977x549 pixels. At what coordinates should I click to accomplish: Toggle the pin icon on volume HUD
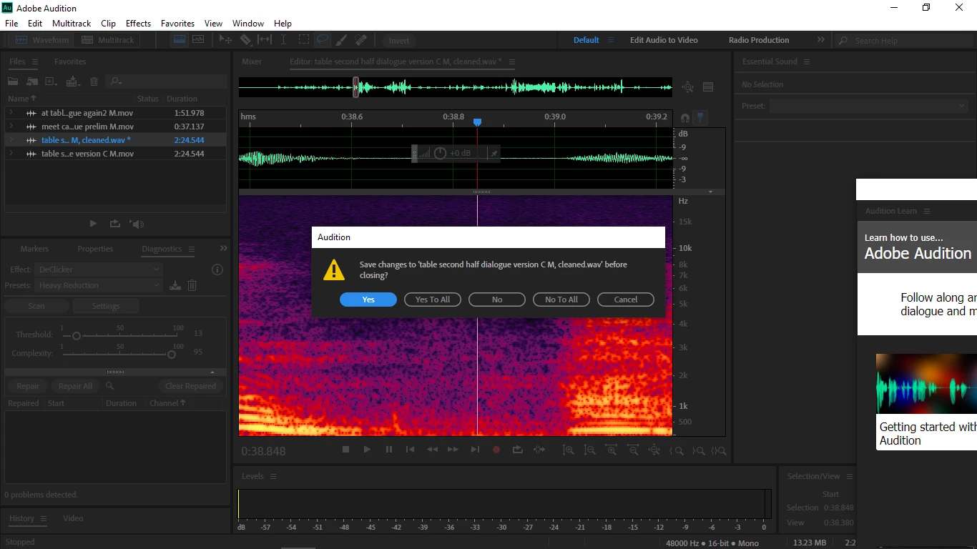[494, 153]
